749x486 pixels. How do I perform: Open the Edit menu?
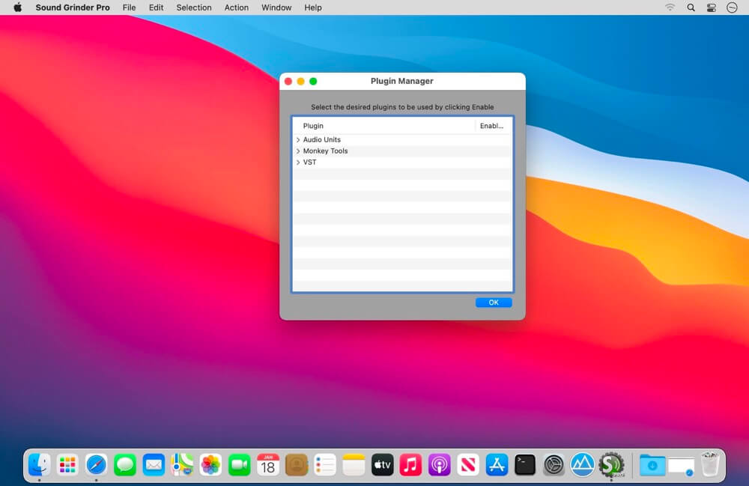(156, 7)
